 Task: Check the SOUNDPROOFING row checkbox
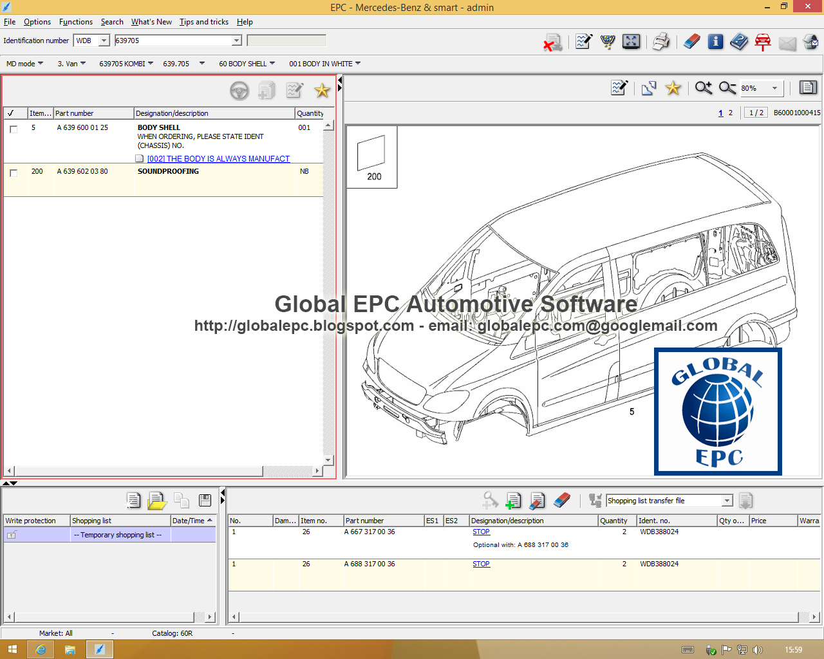(x=13, y=172)
